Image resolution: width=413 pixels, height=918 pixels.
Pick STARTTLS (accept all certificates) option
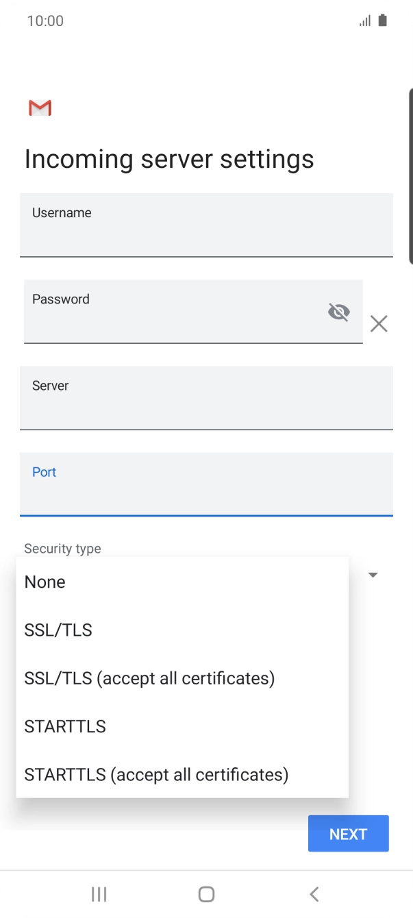pyautogui.click(x=156, y=775)
